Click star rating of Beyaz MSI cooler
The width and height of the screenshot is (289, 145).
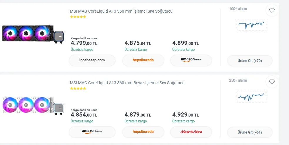point(78,88)
